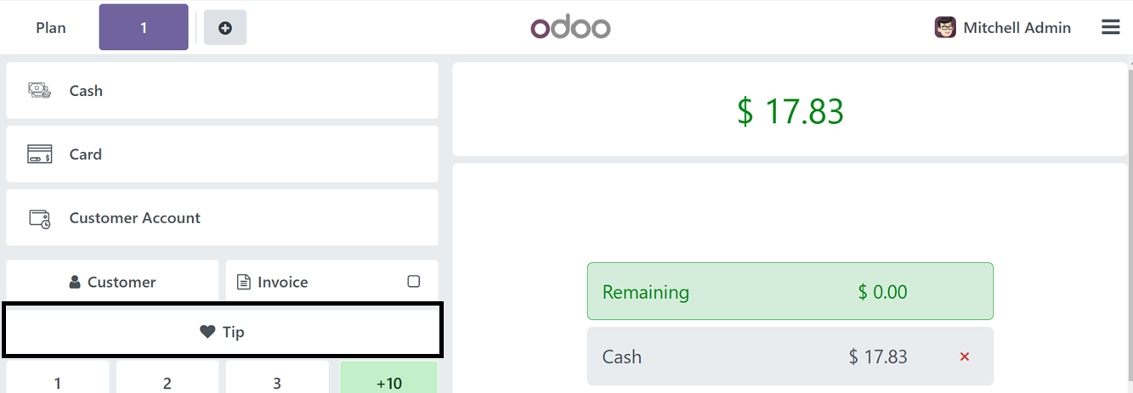Remove Cash payment line with red X
1133x393 pixels.
[965, 357]
